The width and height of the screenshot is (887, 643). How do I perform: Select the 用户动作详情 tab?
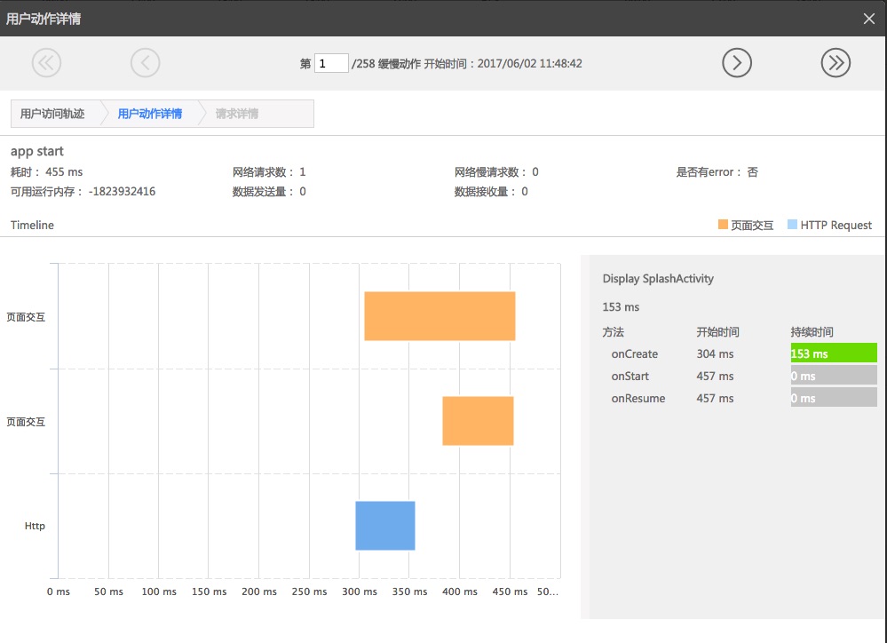point(150,114)
